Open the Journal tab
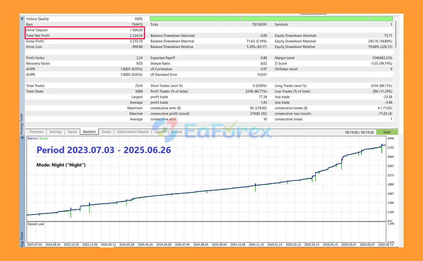 [x=176, y=132]
